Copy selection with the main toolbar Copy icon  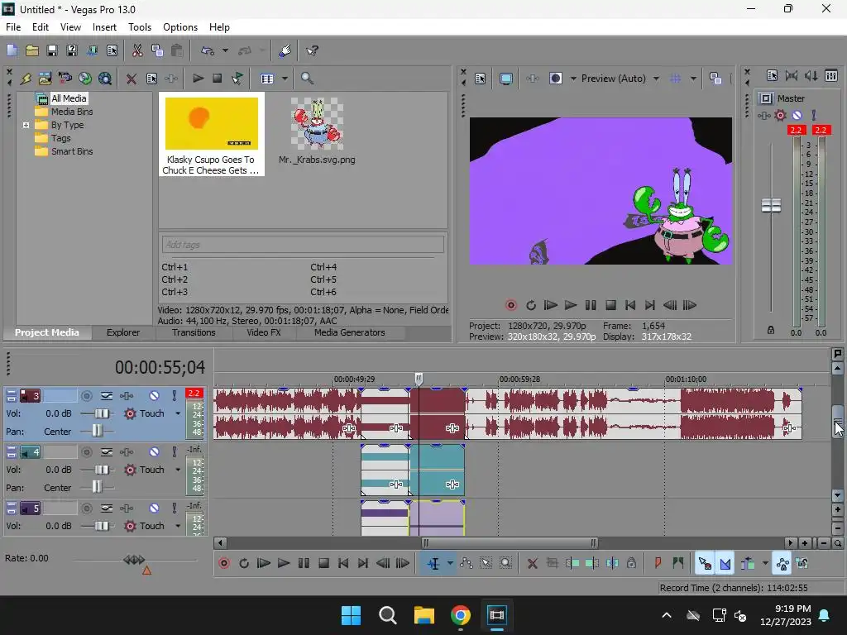point(157,50)
